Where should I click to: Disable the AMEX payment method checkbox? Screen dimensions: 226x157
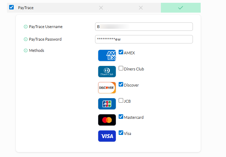(121, 52)
